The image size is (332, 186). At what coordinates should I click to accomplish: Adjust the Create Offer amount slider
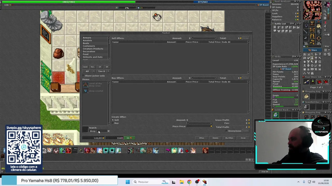pyautogui.click(x=199, y=123)
